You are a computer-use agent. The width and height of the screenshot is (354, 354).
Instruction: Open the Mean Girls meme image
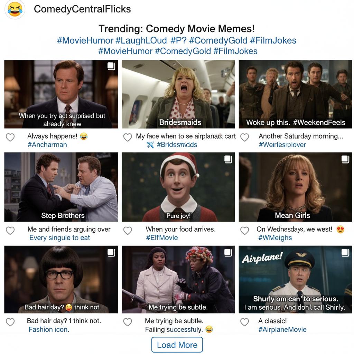tap(295, 187)
